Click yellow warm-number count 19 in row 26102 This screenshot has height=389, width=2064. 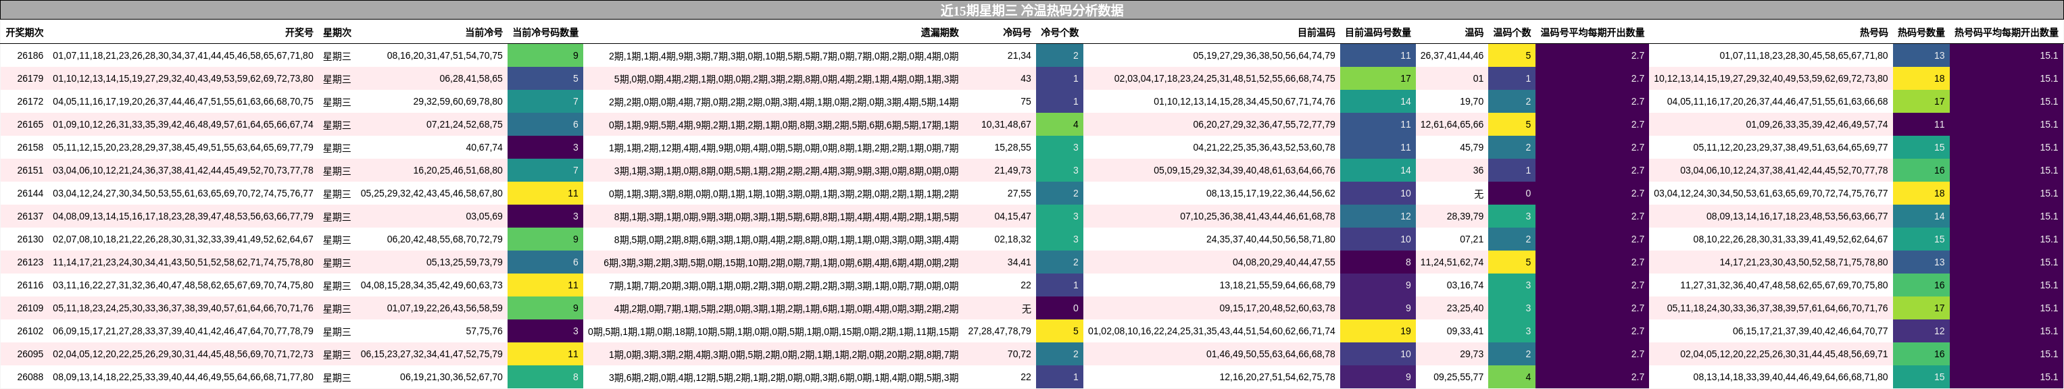[x=1377, y=332]
